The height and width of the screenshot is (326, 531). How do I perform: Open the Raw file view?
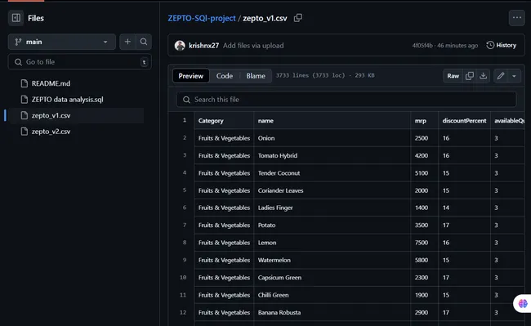(453, 76)
